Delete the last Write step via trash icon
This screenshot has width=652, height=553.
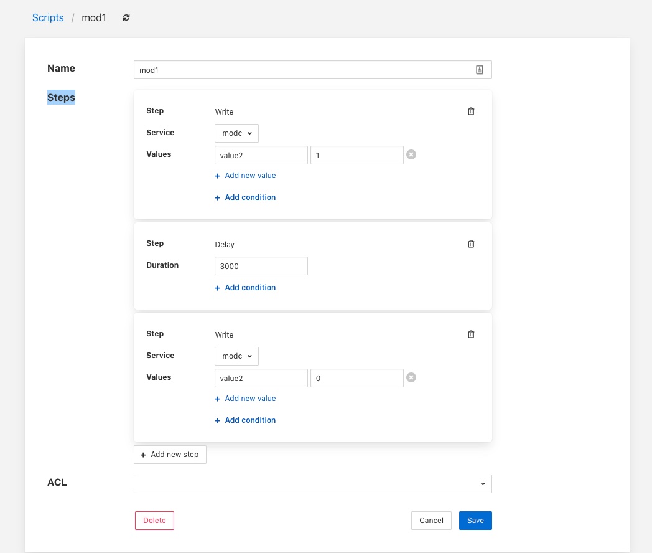point(471,334)
